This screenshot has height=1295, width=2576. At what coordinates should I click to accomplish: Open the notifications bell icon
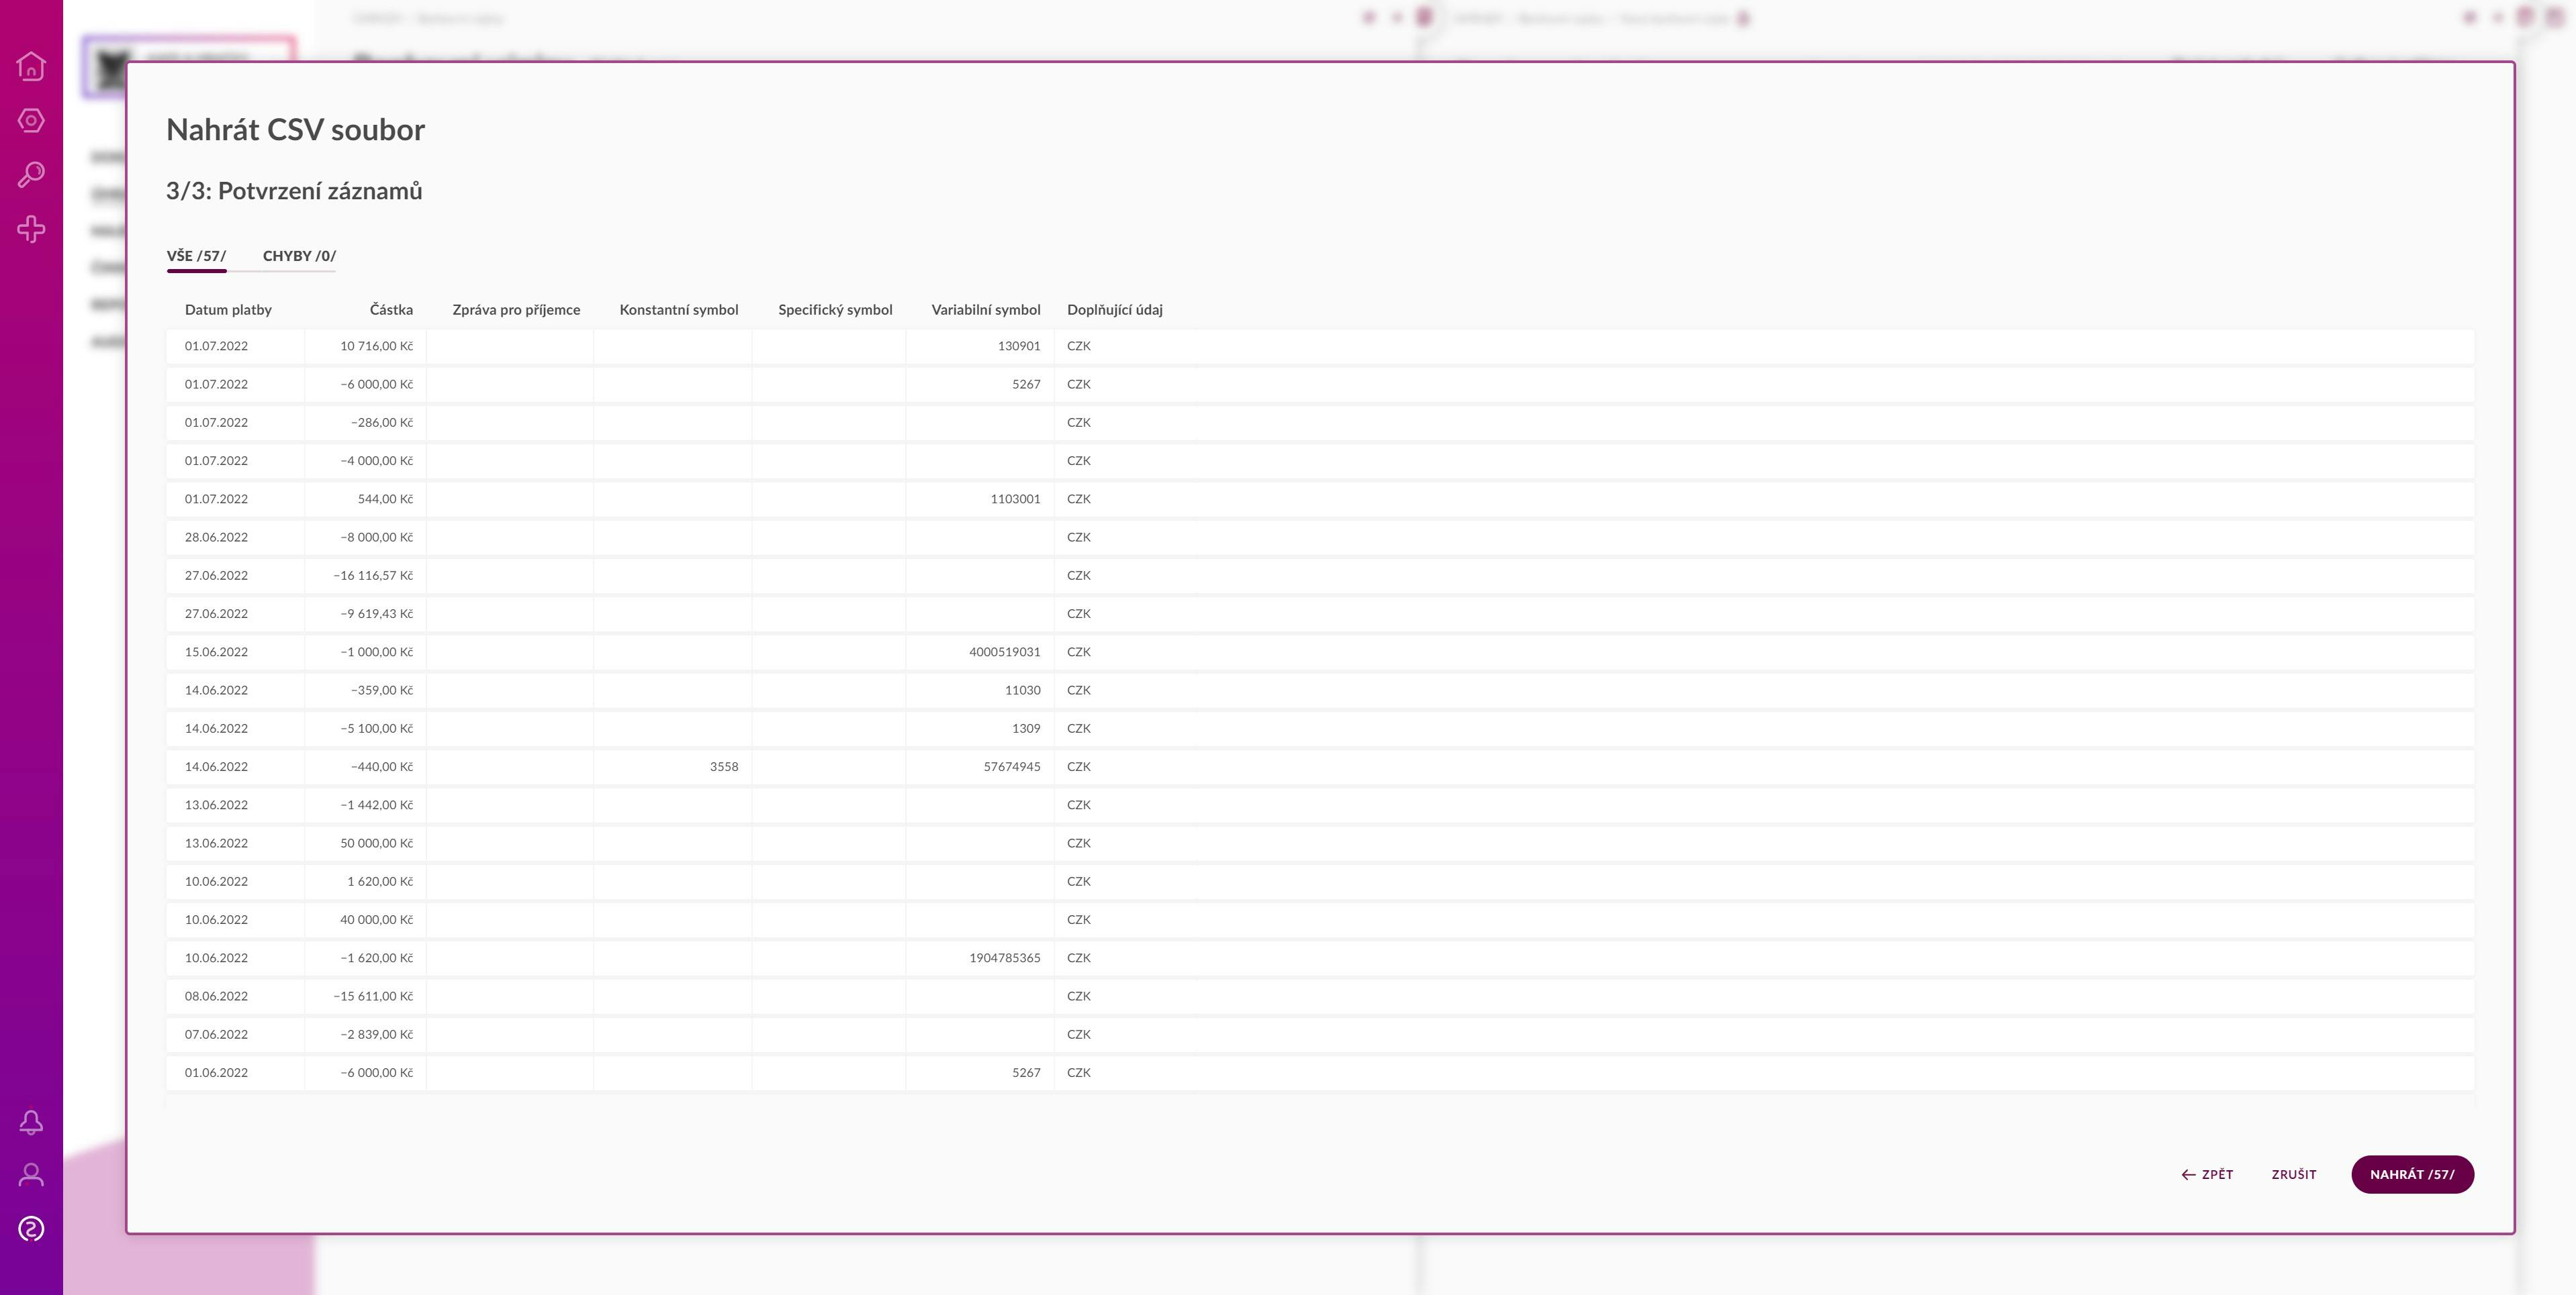click(31, 1121)
